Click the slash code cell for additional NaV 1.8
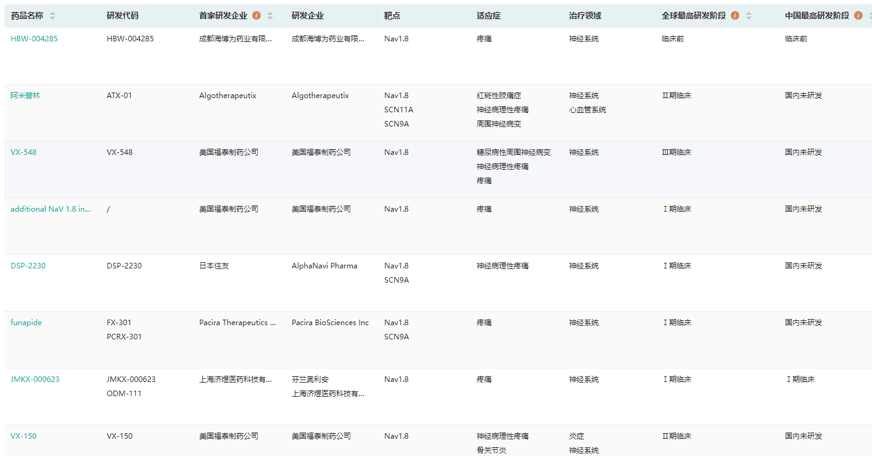Image resolution: width=872 pixels, height=456 pixels. (109, 209)
